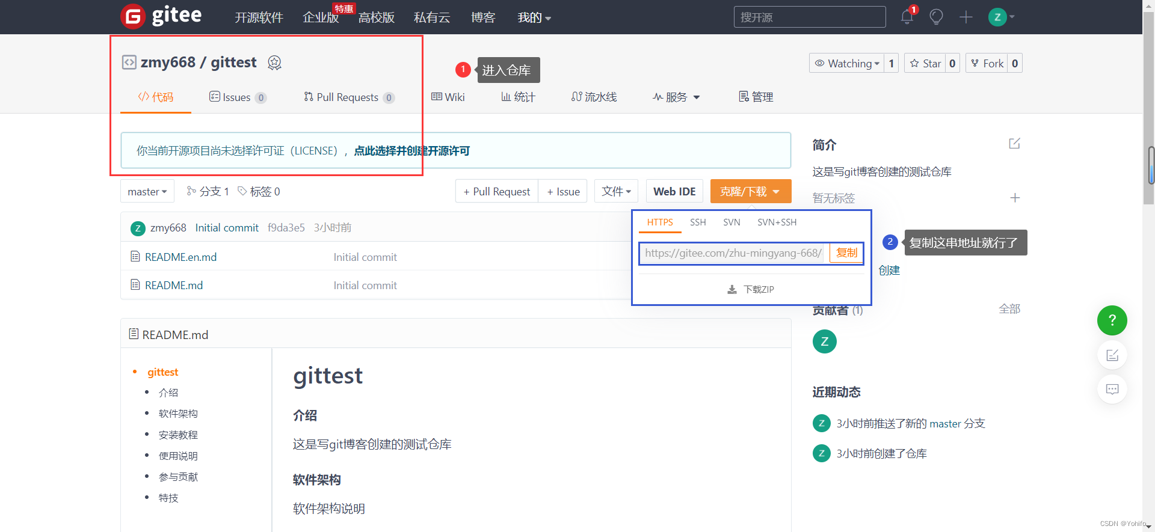
Task: Click the edit icon next to 简介
Action: tap(1014, 144)
